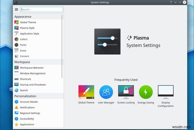
Task: Open Global Theme from Frequently Used
Action: (x=86, y=95)
